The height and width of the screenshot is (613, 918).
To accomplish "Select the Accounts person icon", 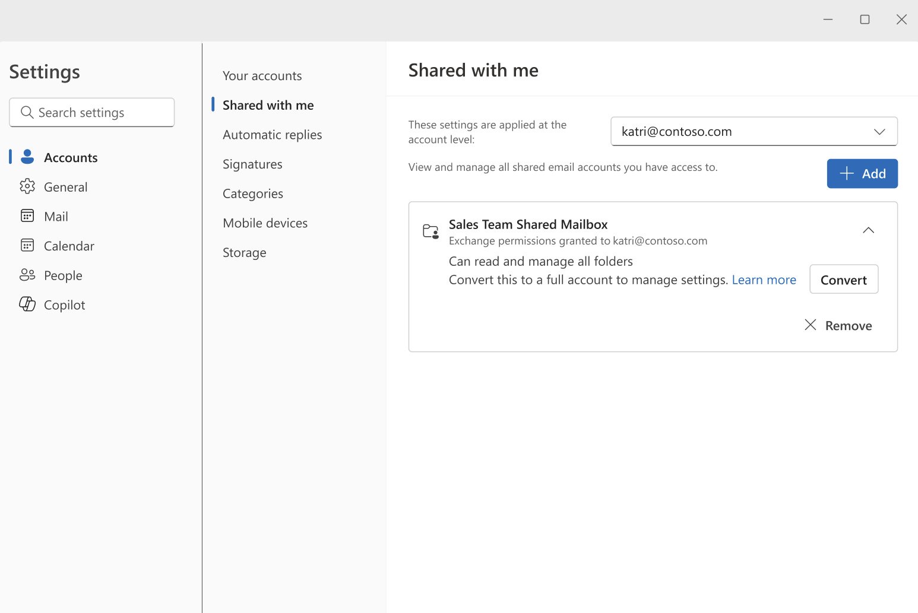I will [27, 157].
